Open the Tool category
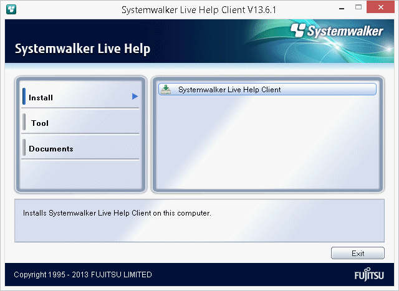399x291 pixels. coord(40,123)
